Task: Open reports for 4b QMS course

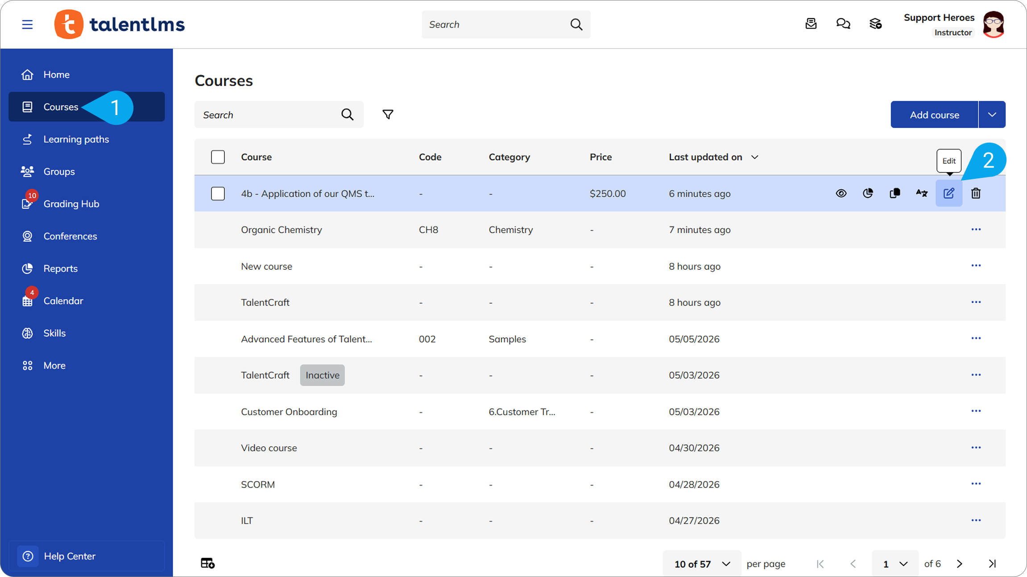Action: coord(868,193)
